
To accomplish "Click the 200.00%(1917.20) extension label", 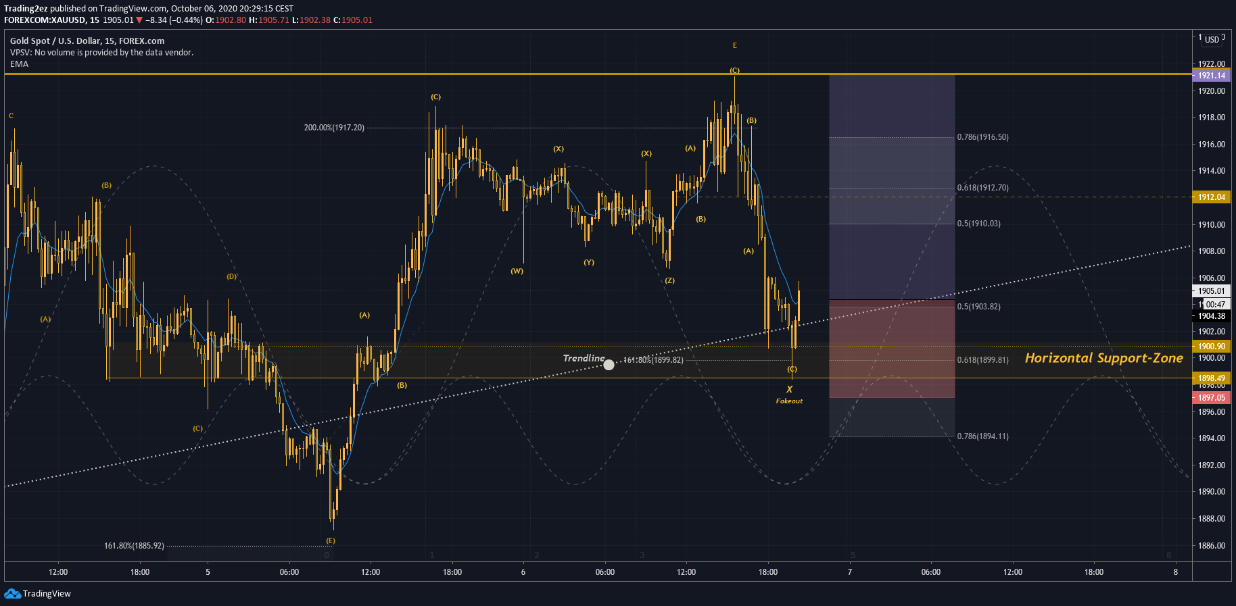I will (334, 128).
